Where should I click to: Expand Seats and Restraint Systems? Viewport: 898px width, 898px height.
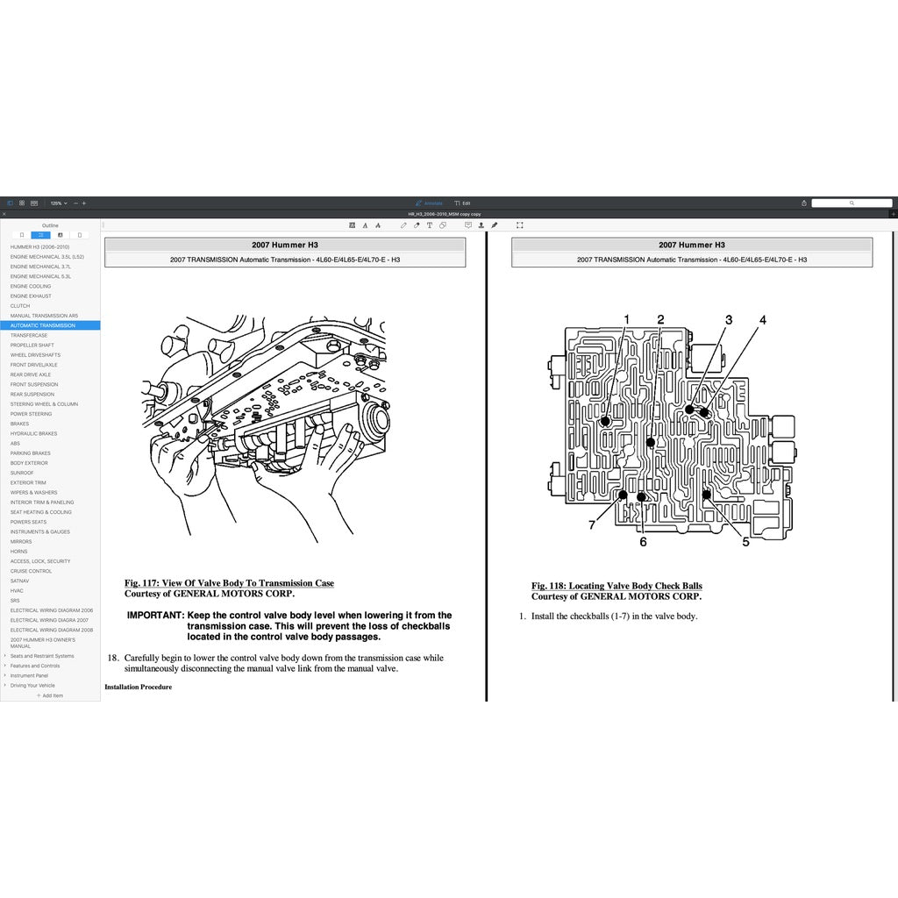(x=5, y=656)
